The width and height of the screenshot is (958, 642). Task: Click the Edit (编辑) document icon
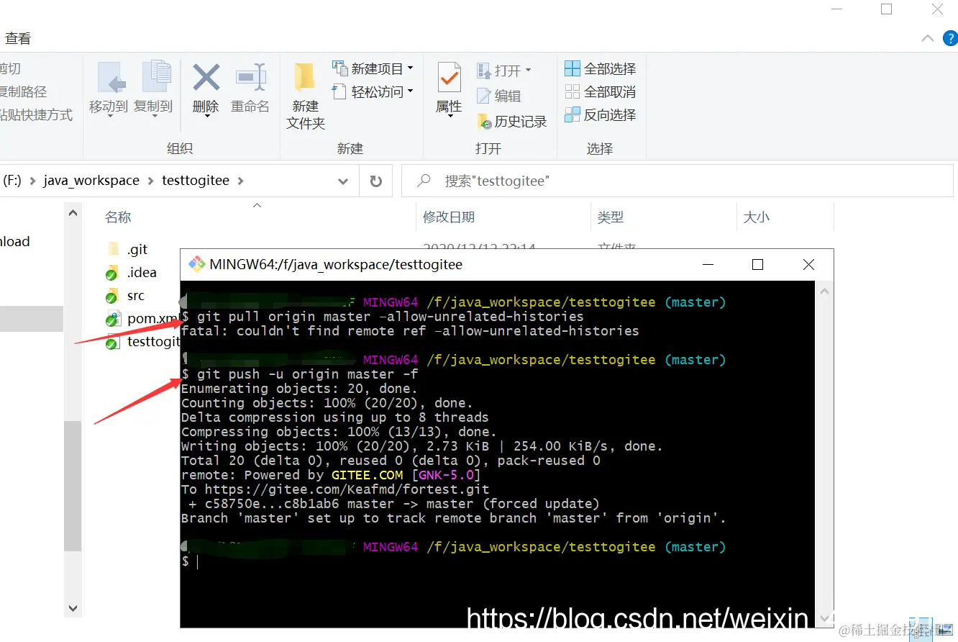(x=484, y=95)
